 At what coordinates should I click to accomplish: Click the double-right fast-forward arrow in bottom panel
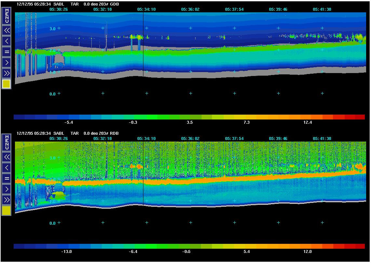pos(7,199)
